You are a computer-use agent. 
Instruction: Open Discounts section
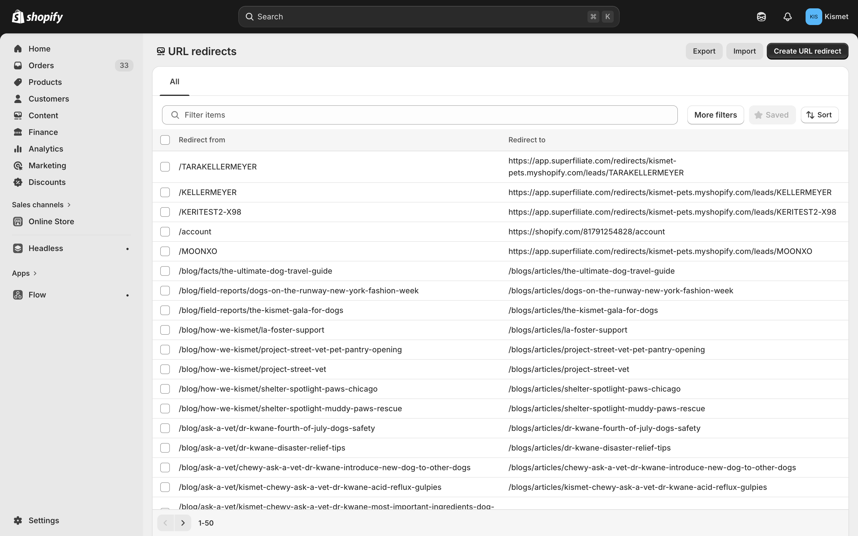point(47,182)
